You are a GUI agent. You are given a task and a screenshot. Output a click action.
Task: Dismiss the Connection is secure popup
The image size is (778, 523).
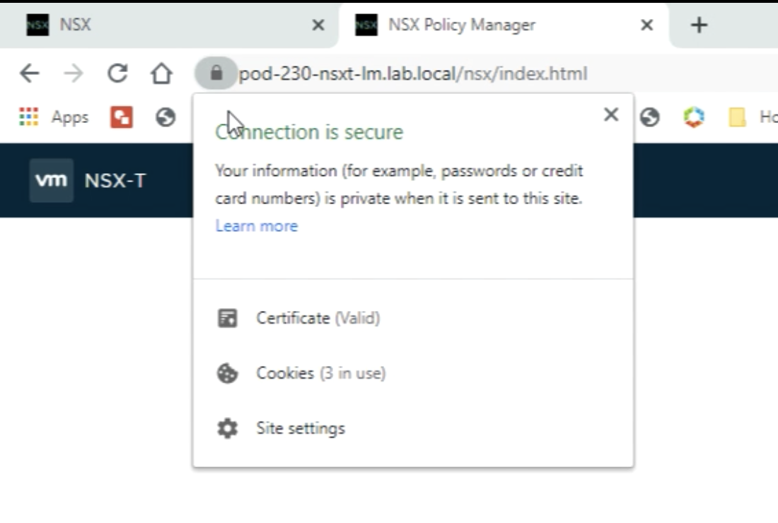[611, 114]
